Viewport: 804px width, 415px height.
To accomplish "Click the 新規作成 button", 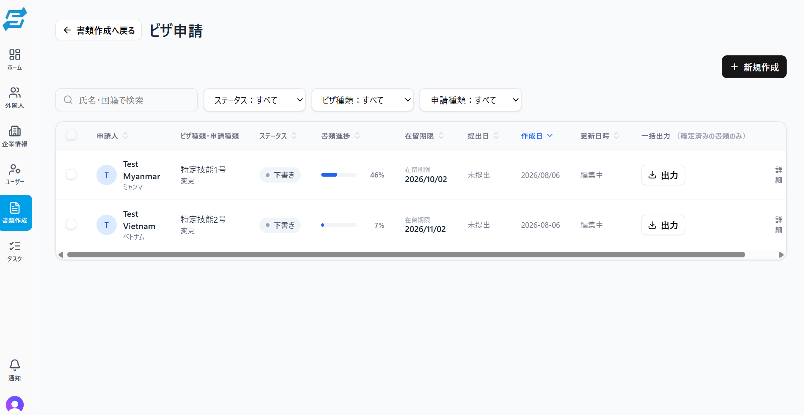I will pos(754,67).
